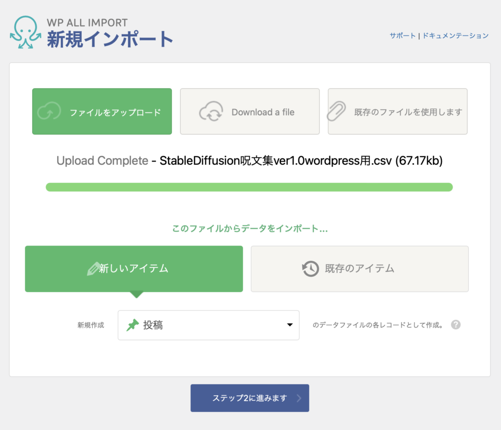The width and height of the screenshot is (501, 430).
Task: Open the サポート link
Action: 402,36
